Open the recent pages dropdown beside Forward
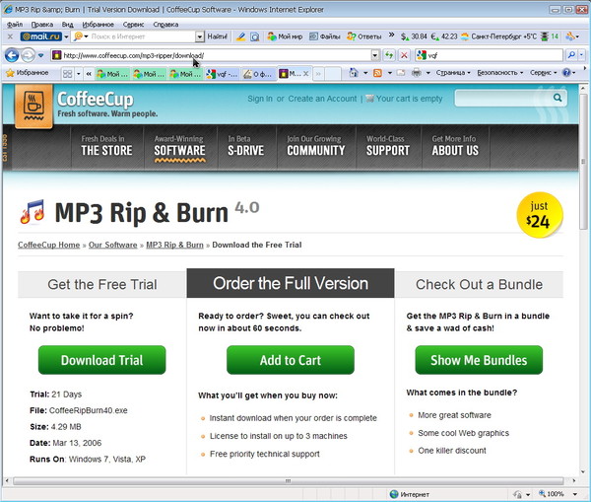591x502 pixels. [x=40, y=56]
